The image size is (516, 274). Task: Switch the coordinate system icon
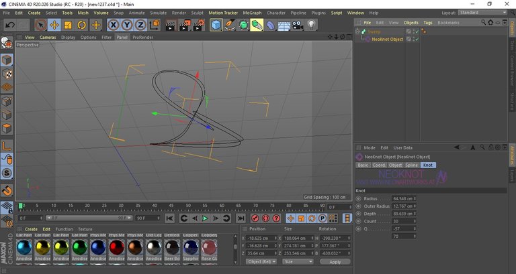pos(155,25)
